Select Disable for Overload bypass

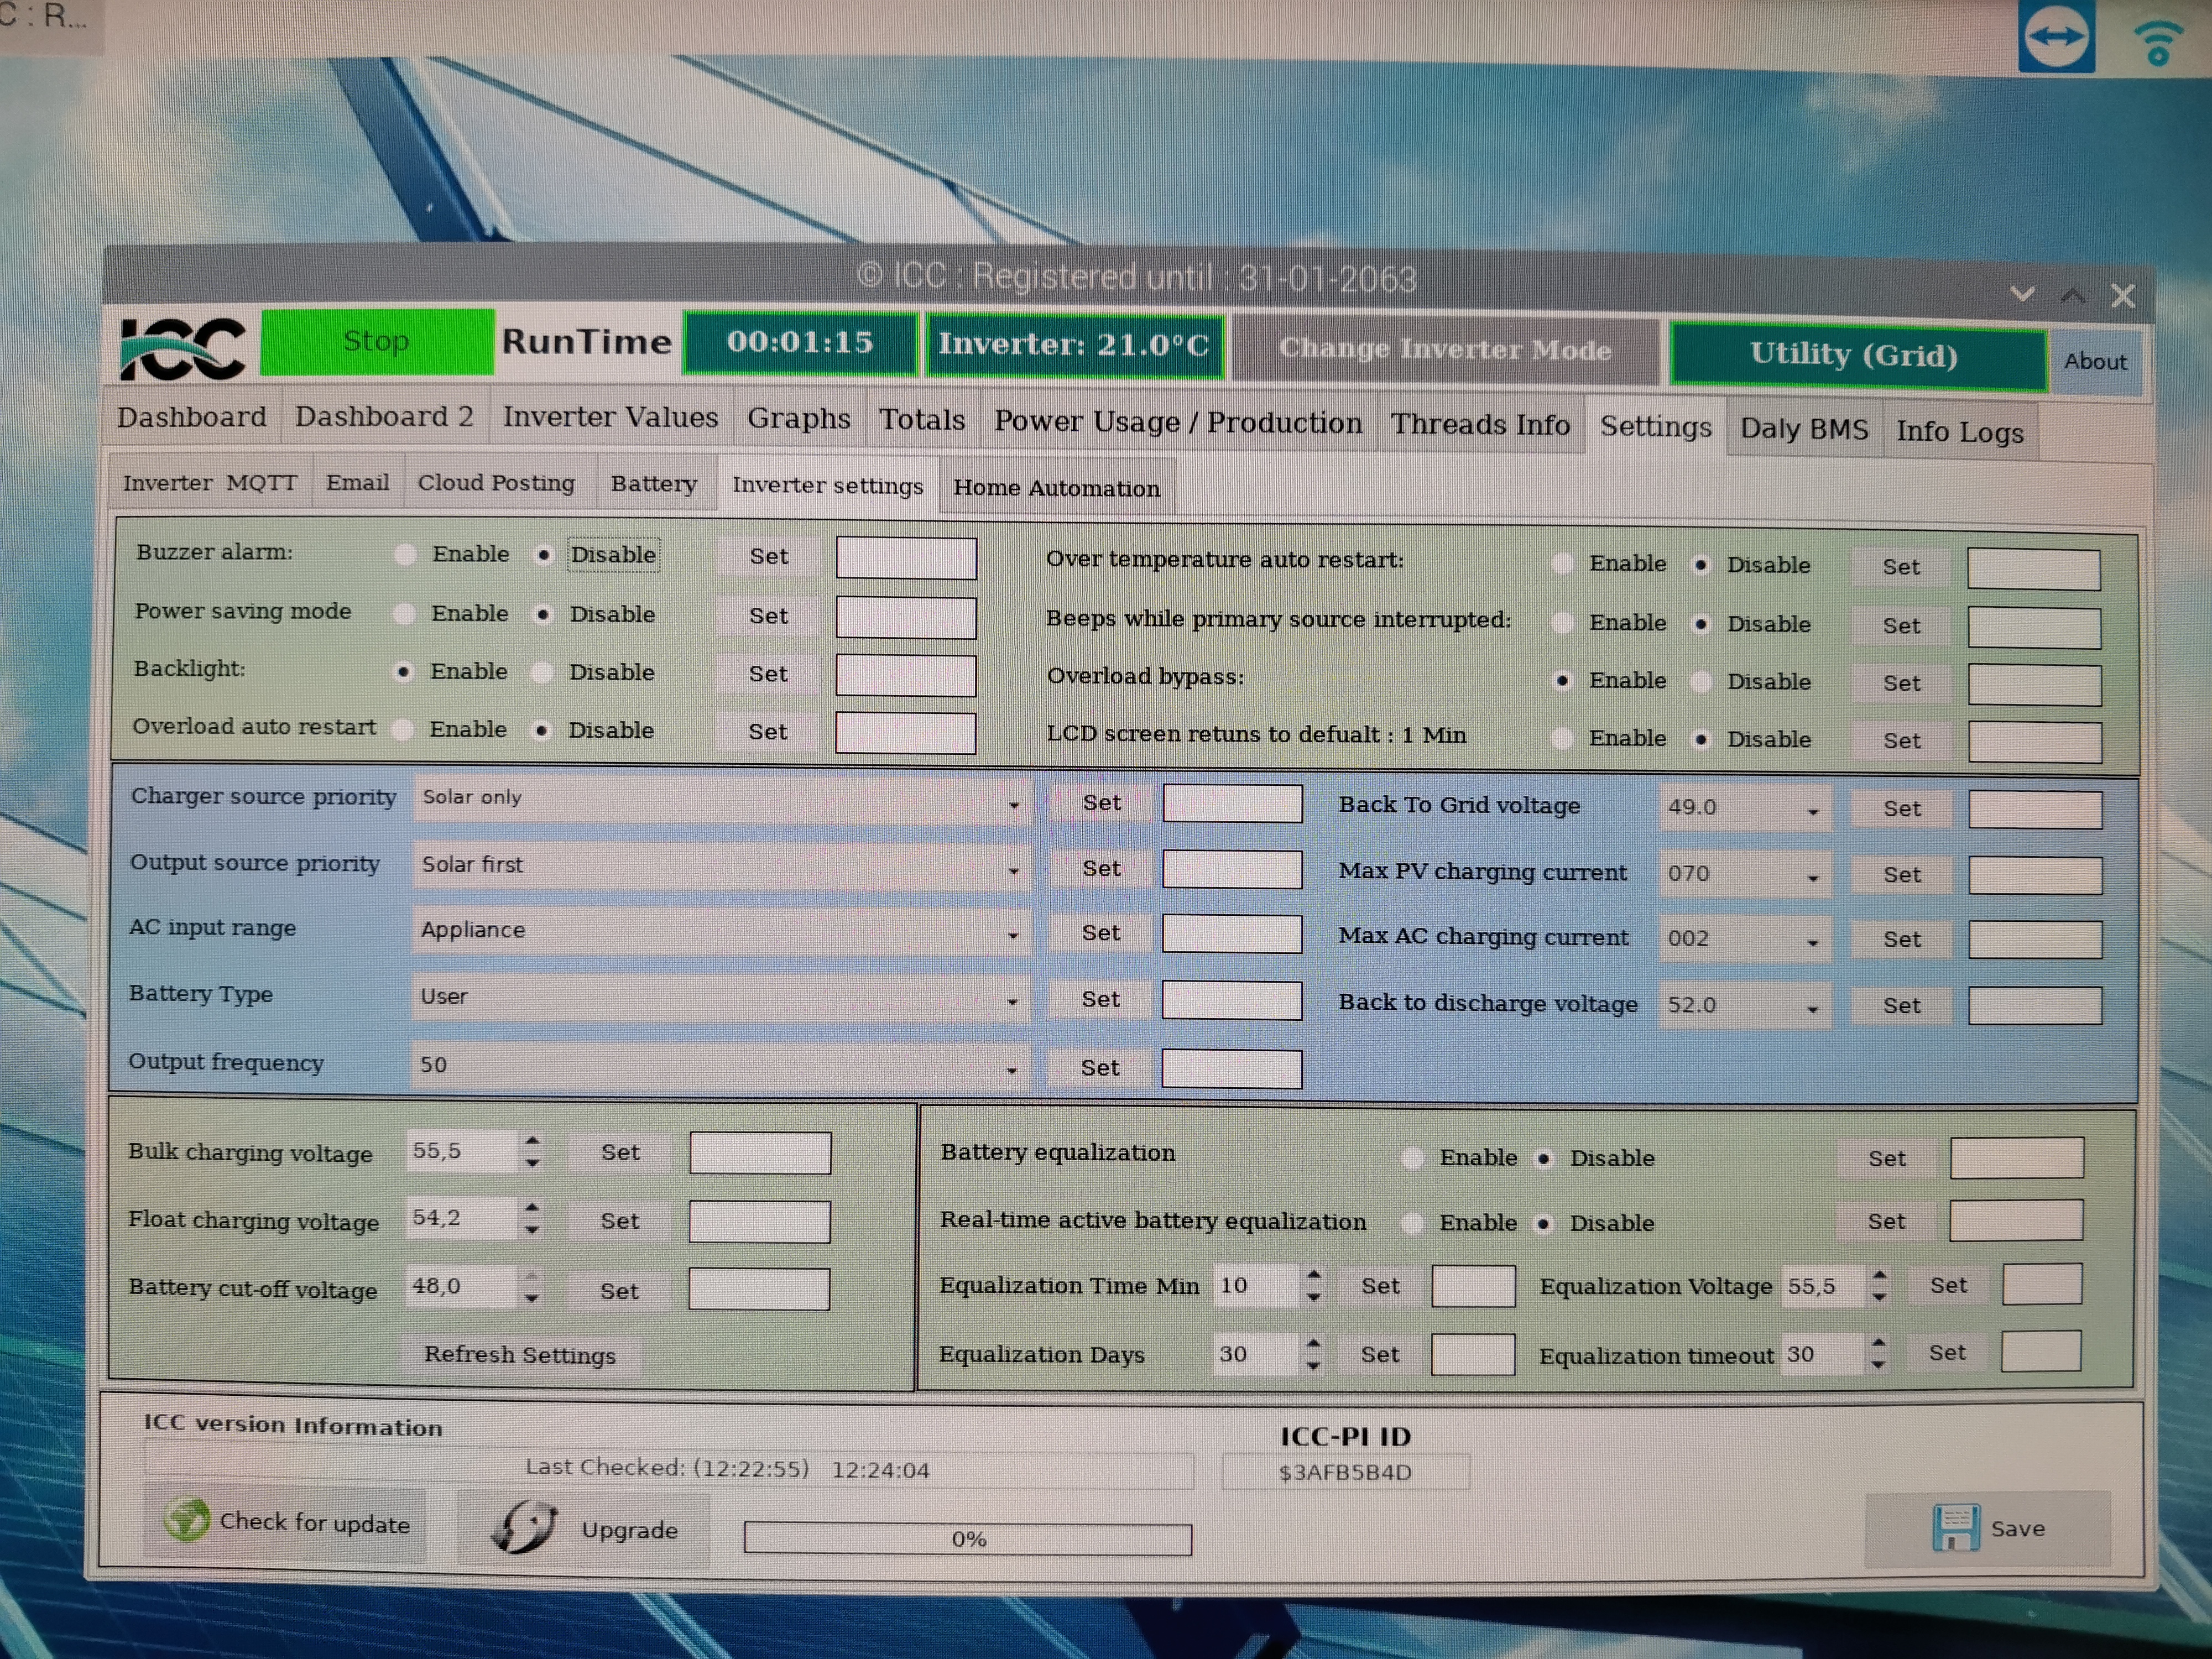(x=1701, y=682)
